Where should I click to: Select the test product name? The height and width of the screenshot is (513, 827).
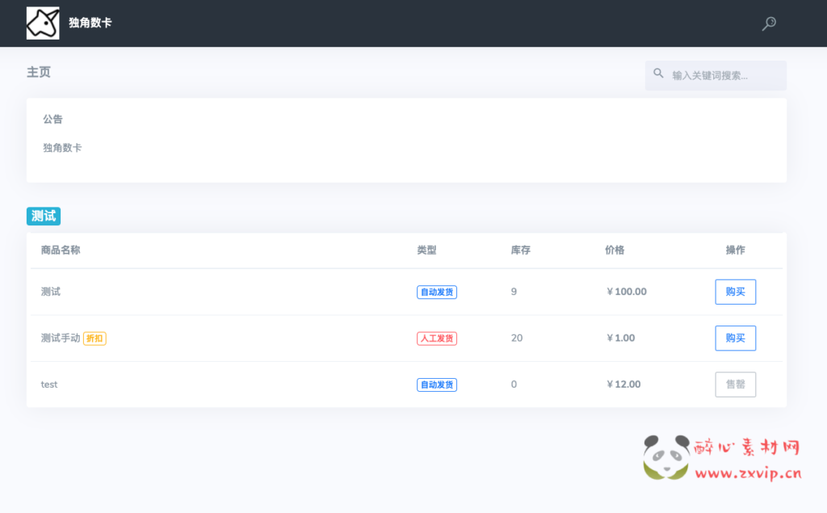(x=49, y=385)
